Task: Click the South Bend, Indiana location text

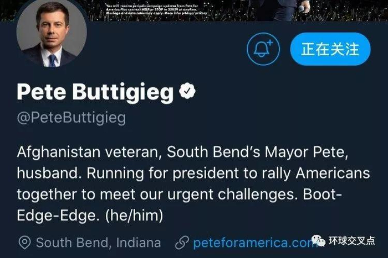Action: [x=98, y=243]
